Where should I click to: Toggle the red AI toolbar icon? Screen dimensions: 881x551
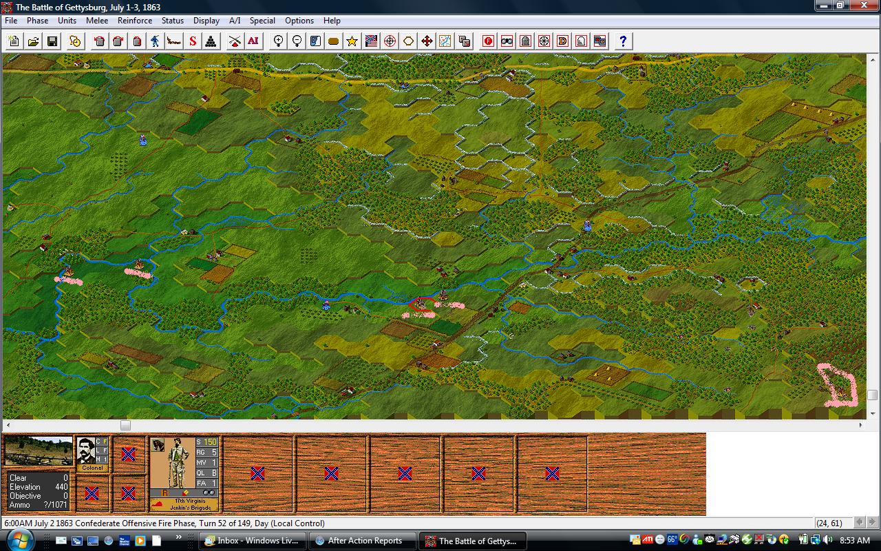click(x=253, y=41)
